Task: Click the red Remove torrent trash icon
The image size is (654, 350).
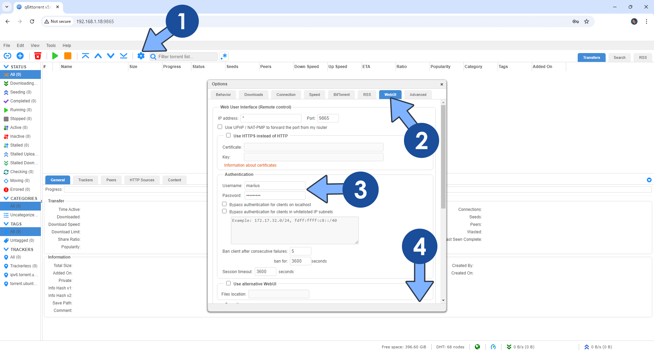Action: click(38, 56)
